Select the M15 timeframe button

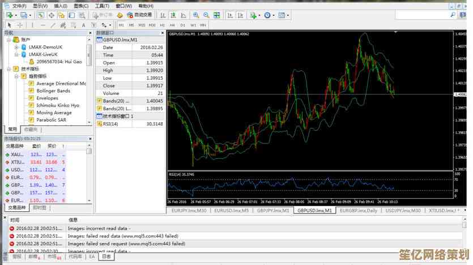(142, 25)
